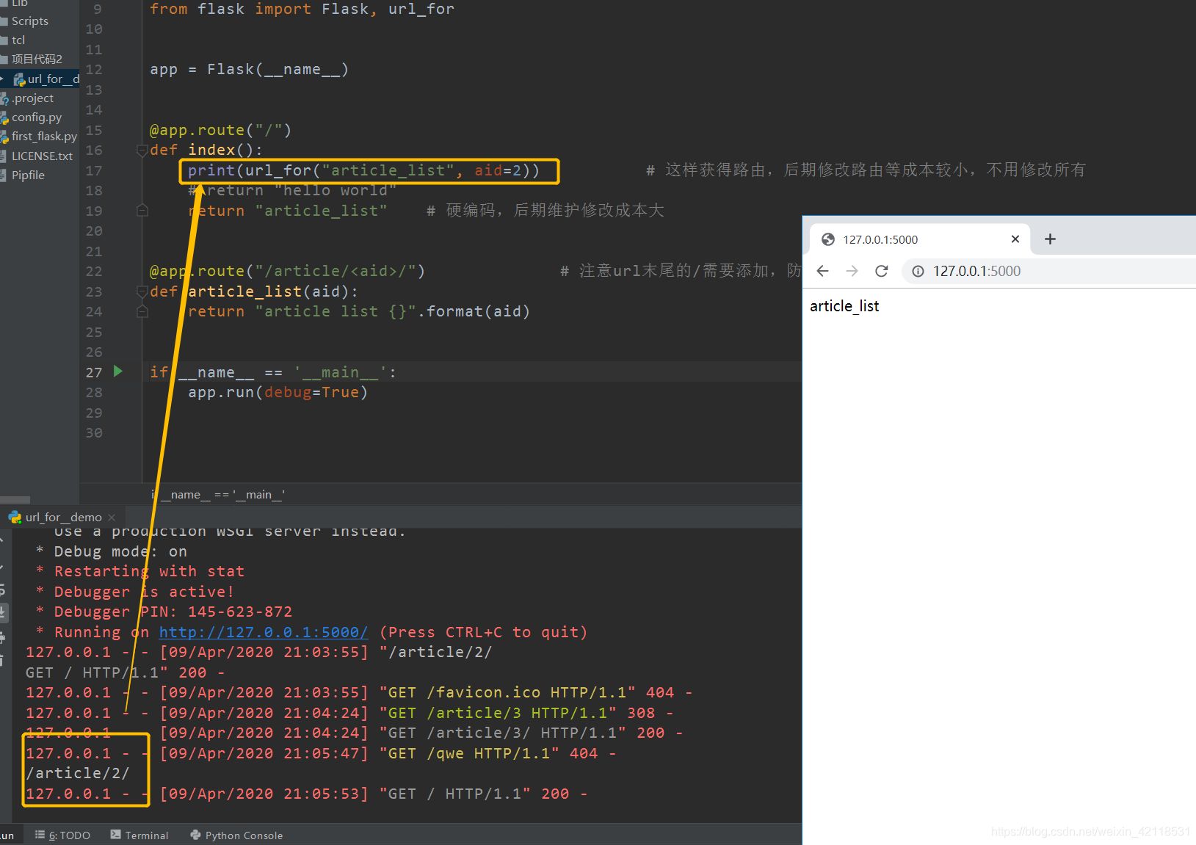
Task: Click fold end marker at line 24
Action: (x=142, y=312)
